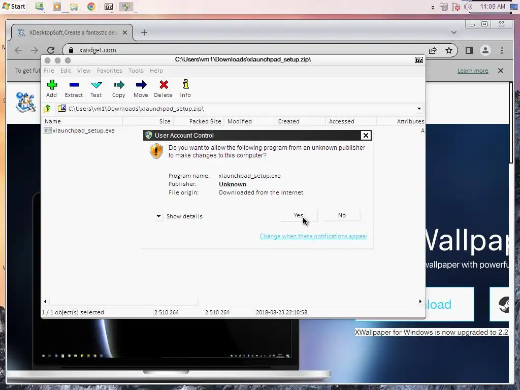Show hidden tray icons chevron

click(433, 7)
